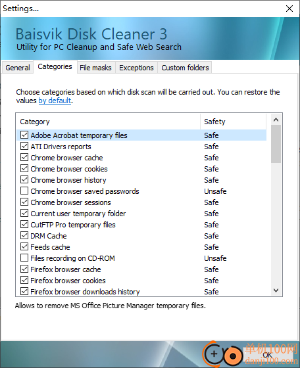This screenshot has width=300, height=368.
Task: Close the Settings dialog window
Action: (x=289, y=9)
